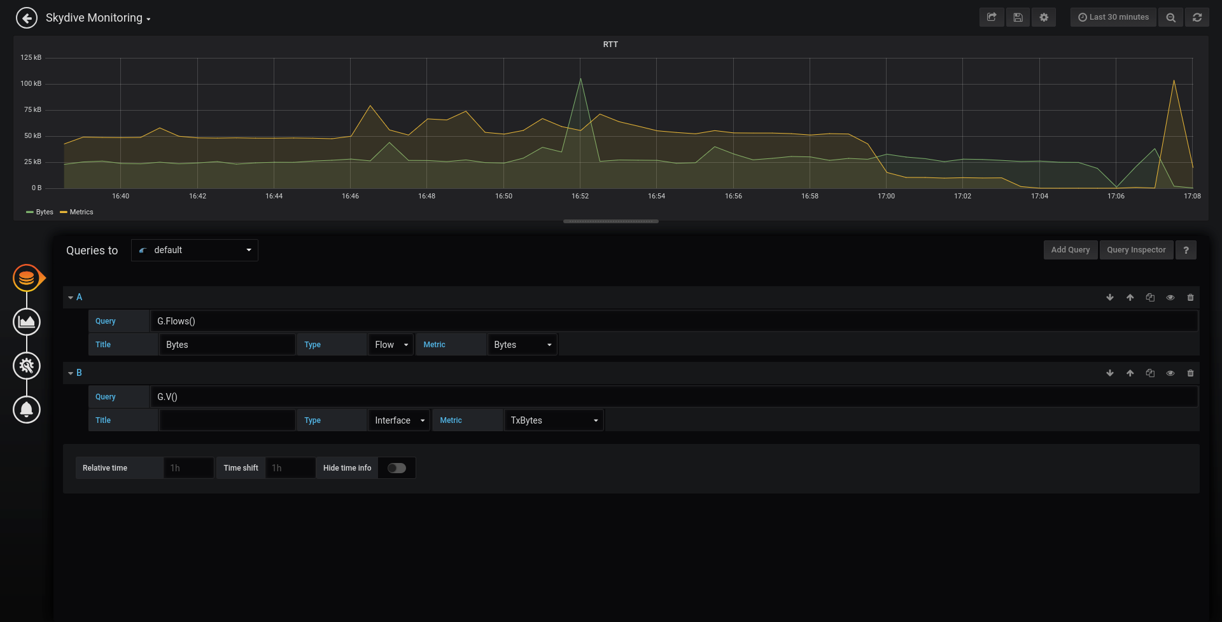Viewport: 1222px width, 622px height.
Task: Open dashboard settings gear icon
Action: pos(1044,17)
